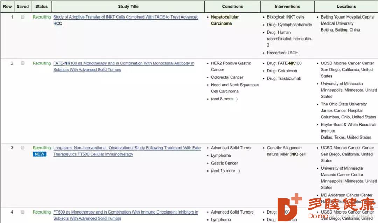Open the FT500 as Monotherapy study link
Viewport: 378px width, 223px height.
[x=126, y=215]
